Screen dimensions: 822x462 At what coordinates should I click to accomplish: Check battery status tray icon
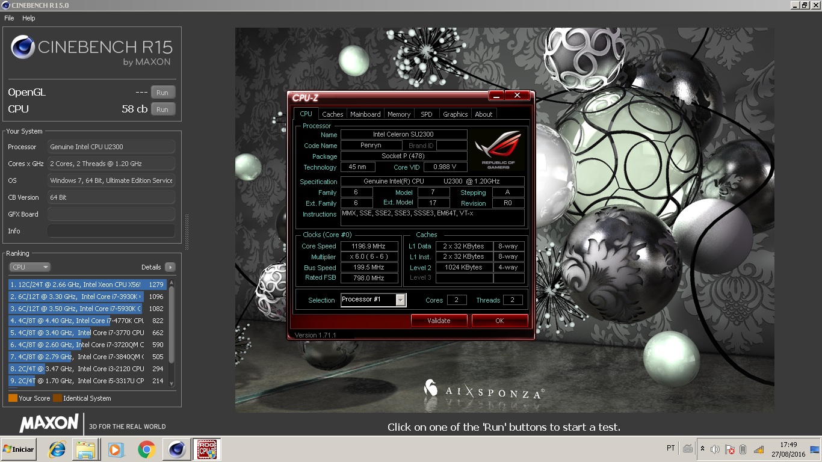click(x=743, y=449)
